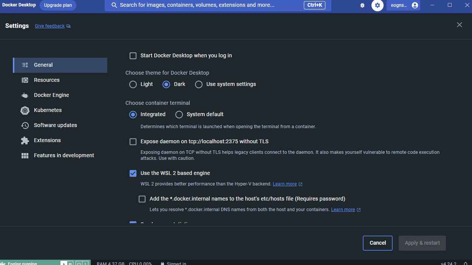Image resolution: width=472 pixels, height=265 pixels.
Task: Maximize the Docker Desktop window
Action: (450, 5)
